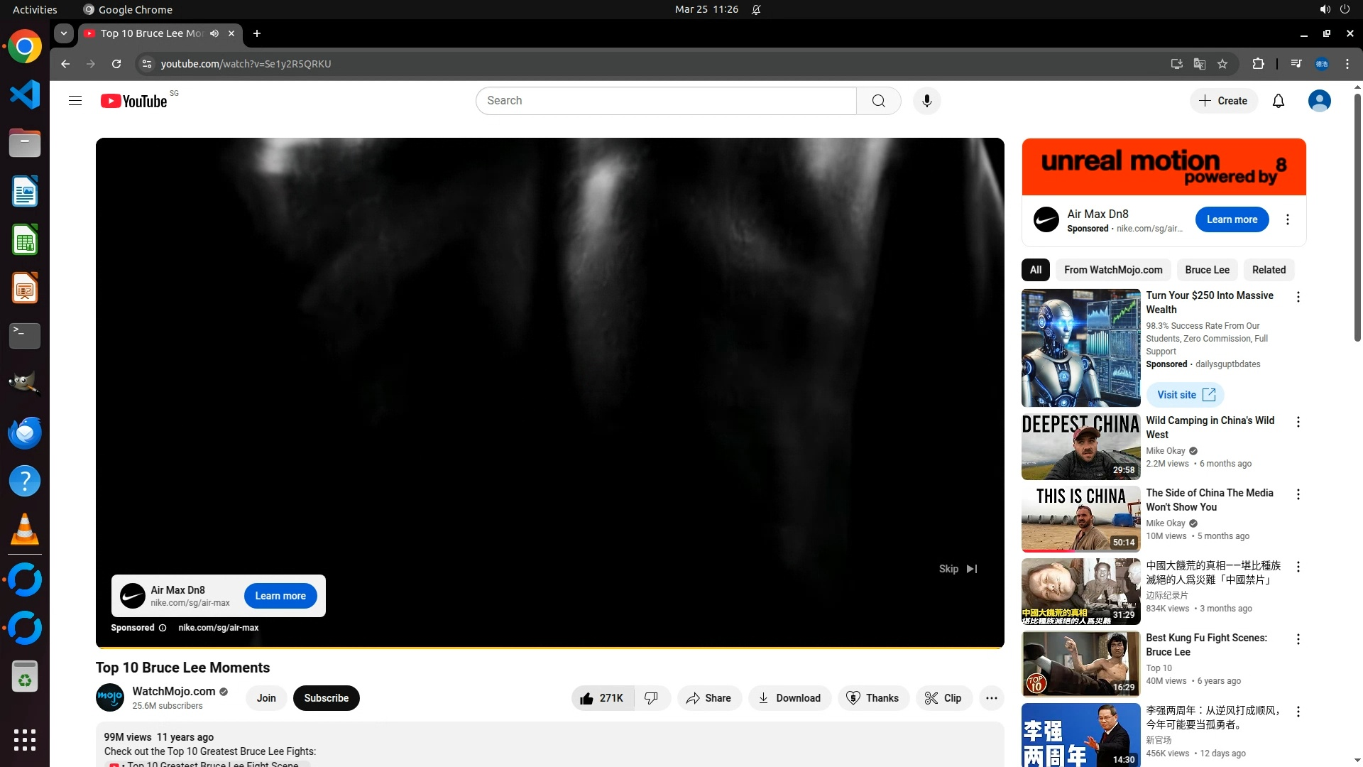Open more actions ellipsis below video
This screenshot has height=767, width=1363.
(x=991, y=698)
